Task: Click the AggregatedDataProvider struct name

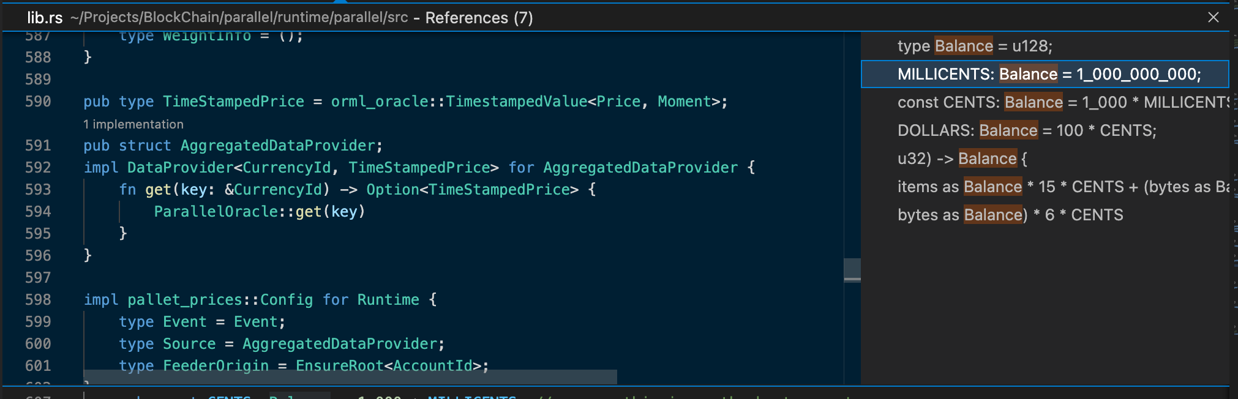Action: (x=279, y=145)
